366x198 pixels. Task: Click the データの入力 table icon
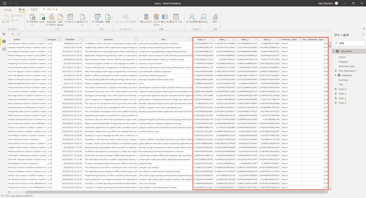point(70,17)
